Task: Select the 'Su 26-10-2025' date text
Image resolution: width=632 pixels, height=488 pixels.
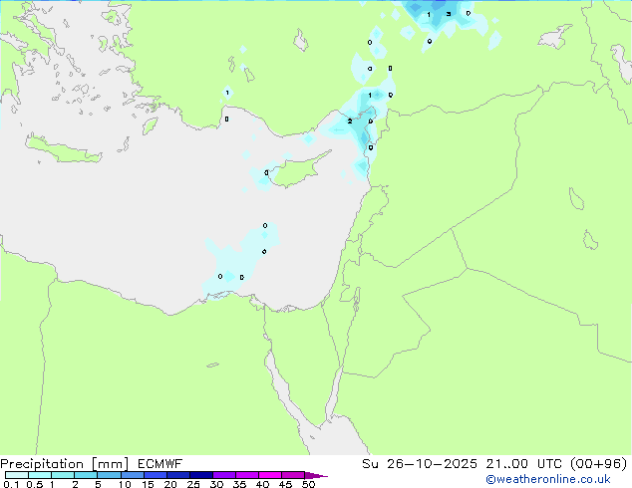Action: [420, 464]
